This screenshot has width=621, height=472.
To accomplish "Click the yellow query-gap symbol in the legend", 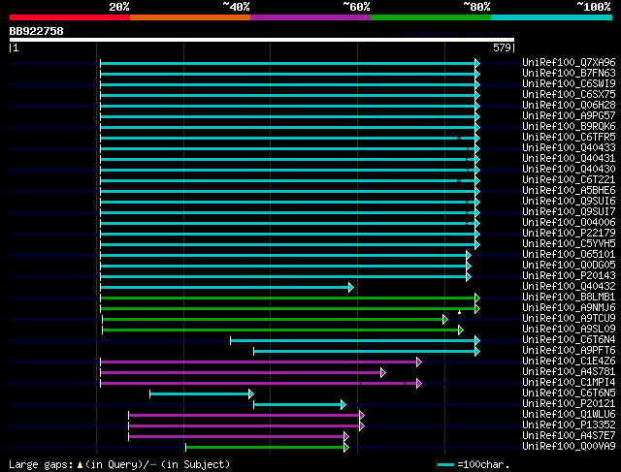I will (x=80, y=464).
